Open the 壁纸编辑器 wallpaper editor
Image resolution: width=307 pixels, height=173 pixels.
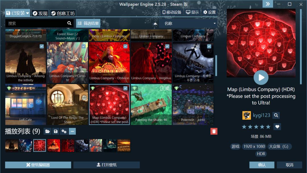[38, 165]
